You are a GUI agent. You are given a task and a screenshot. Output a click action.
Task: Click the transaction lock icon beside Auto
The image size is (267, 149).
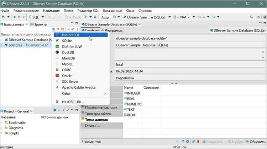tap(95, 17)
